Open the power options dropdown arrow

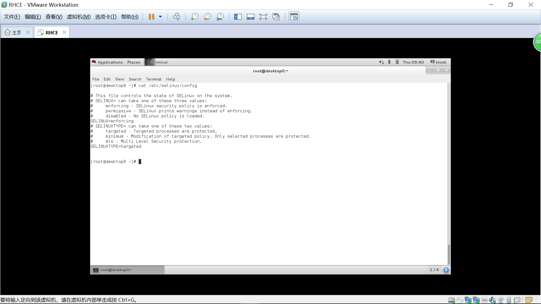coord(160,17)
